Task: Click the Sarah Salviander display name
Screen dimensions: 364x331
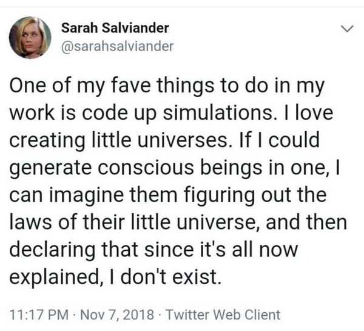Action: [116, 28]
